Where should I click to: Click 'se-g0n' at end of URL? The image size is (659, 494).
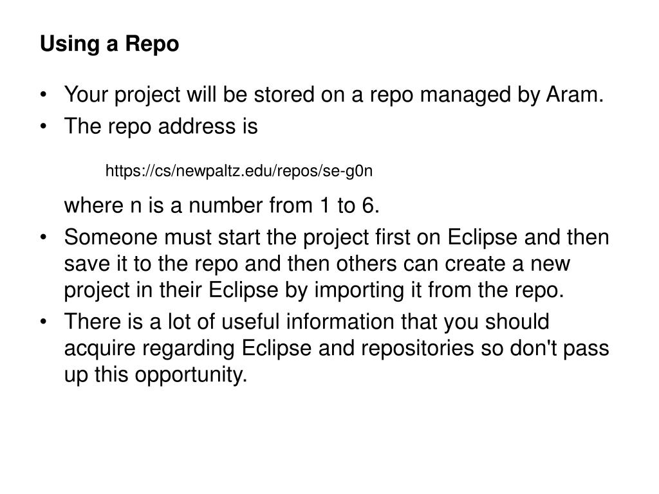click(348, 171)
